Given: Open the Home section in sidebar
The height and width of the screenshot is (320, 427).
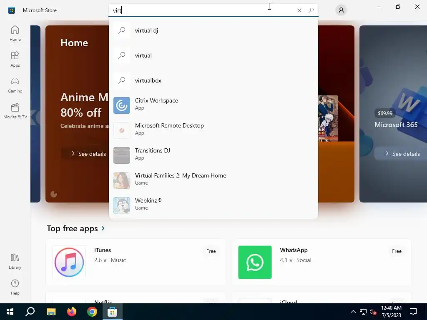Looking at the screenshot, I should 15,33.
